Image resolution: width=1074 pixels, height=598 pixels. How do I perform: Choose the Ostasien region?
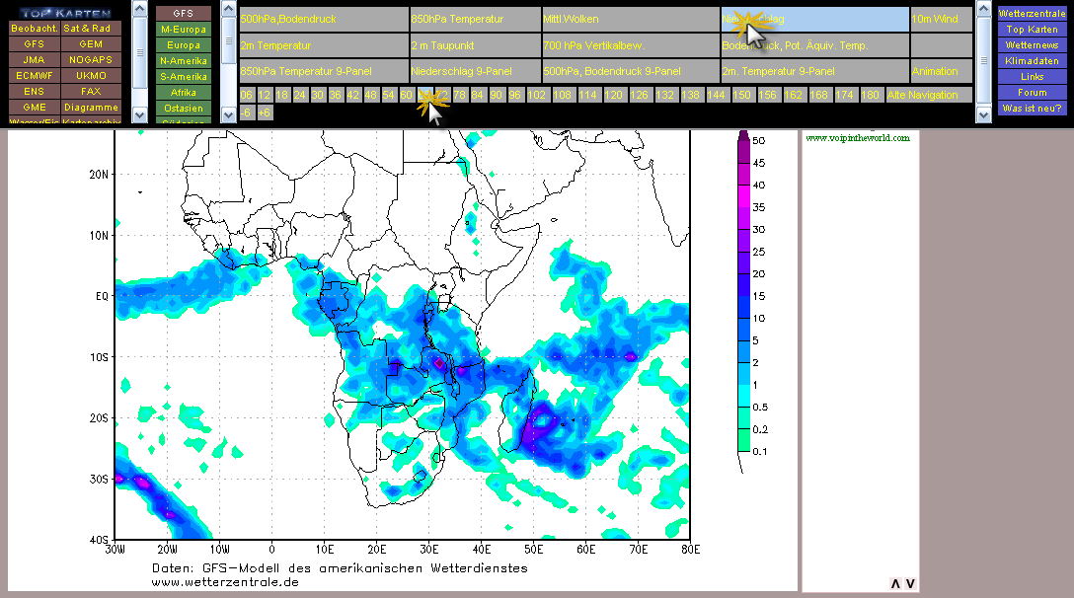pyautogui.click(x=184, y=109)
